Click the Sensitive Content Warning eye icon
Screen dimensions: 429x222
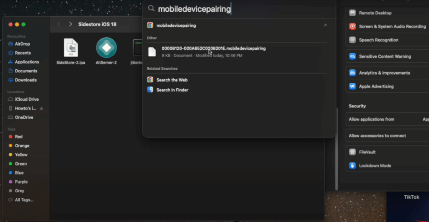(352, 56)
